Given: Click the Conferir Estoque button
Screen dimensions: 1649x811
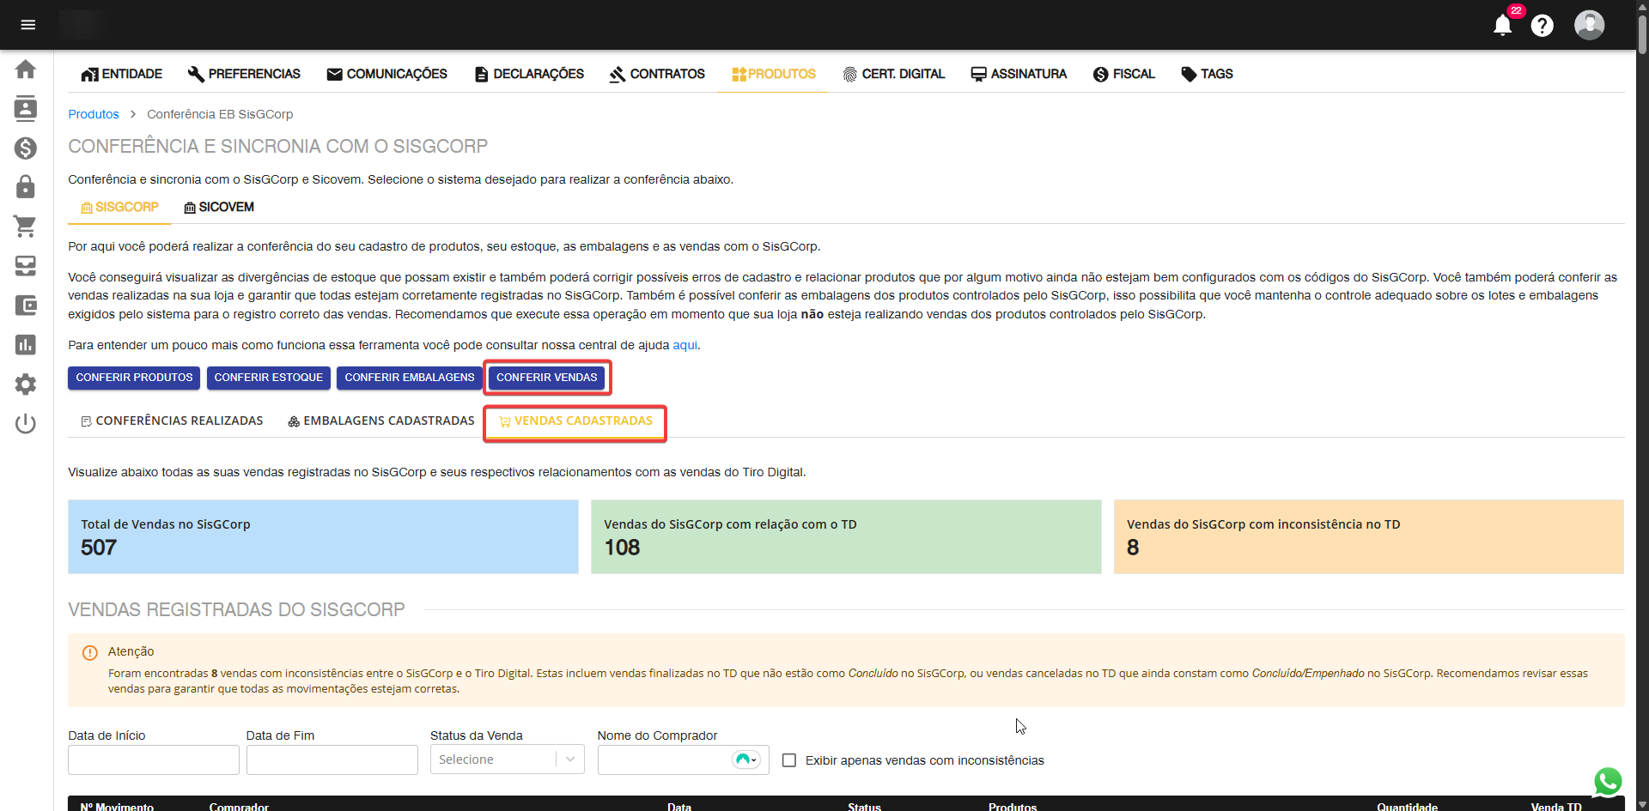Looking at the screenshot, I should [268, 378].
